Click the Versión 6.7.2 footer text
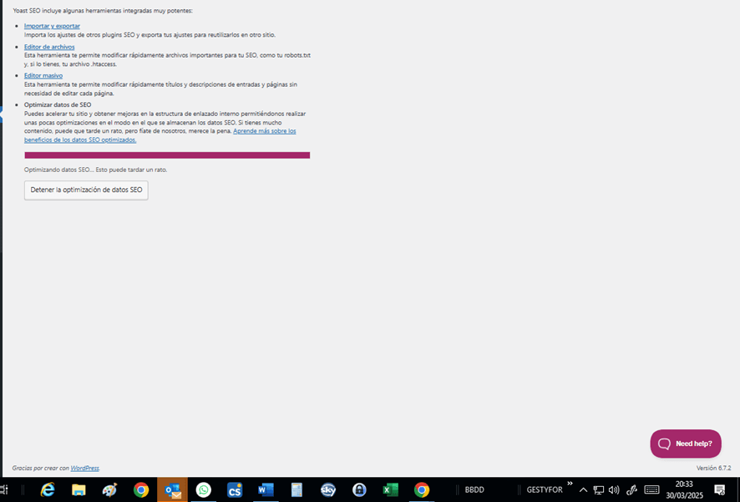The width and height of the screenshot is (740, 502). pos(713,468)
